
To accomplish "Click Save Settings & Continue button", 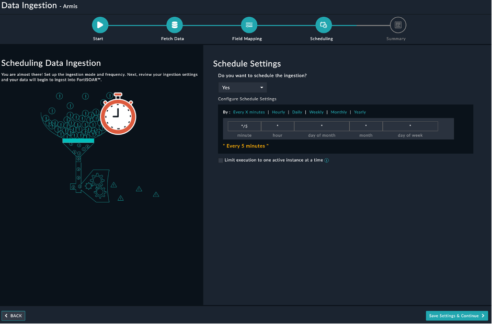I will tap(456, 316).
